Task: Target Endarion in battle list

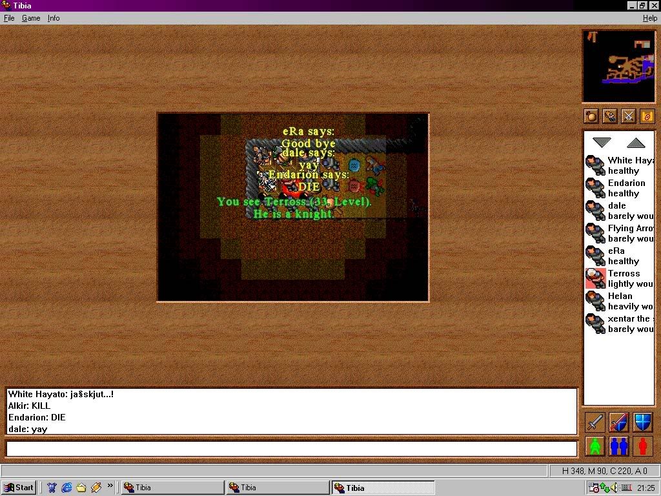Action: pyautogui.click(x=619, y=188)
